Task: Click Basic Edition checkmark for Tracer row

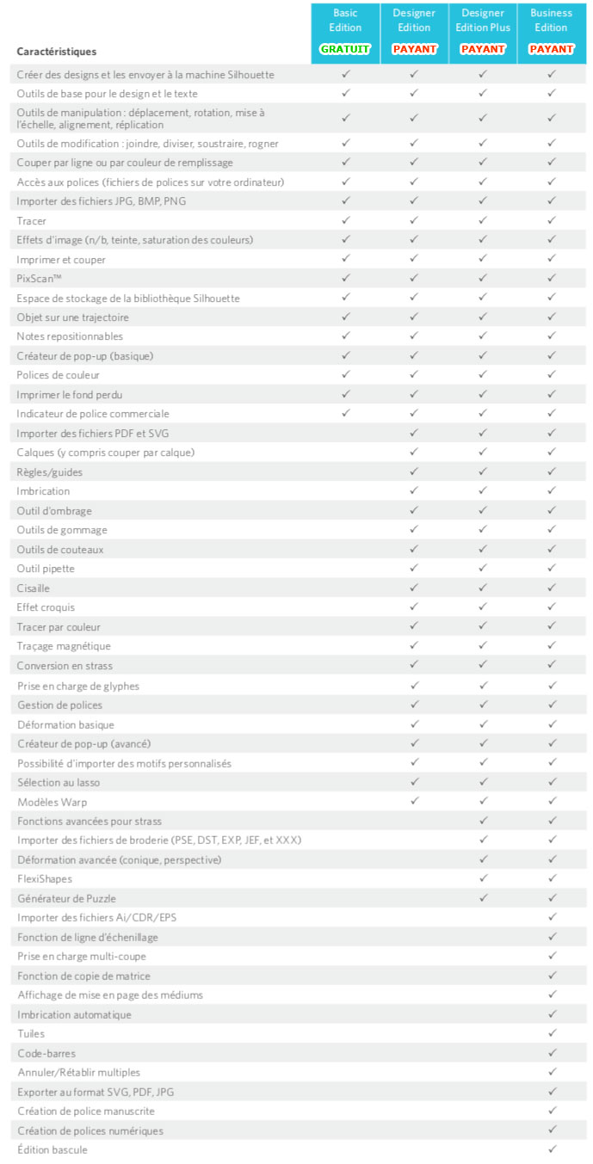Action: [x=346, y=220]
